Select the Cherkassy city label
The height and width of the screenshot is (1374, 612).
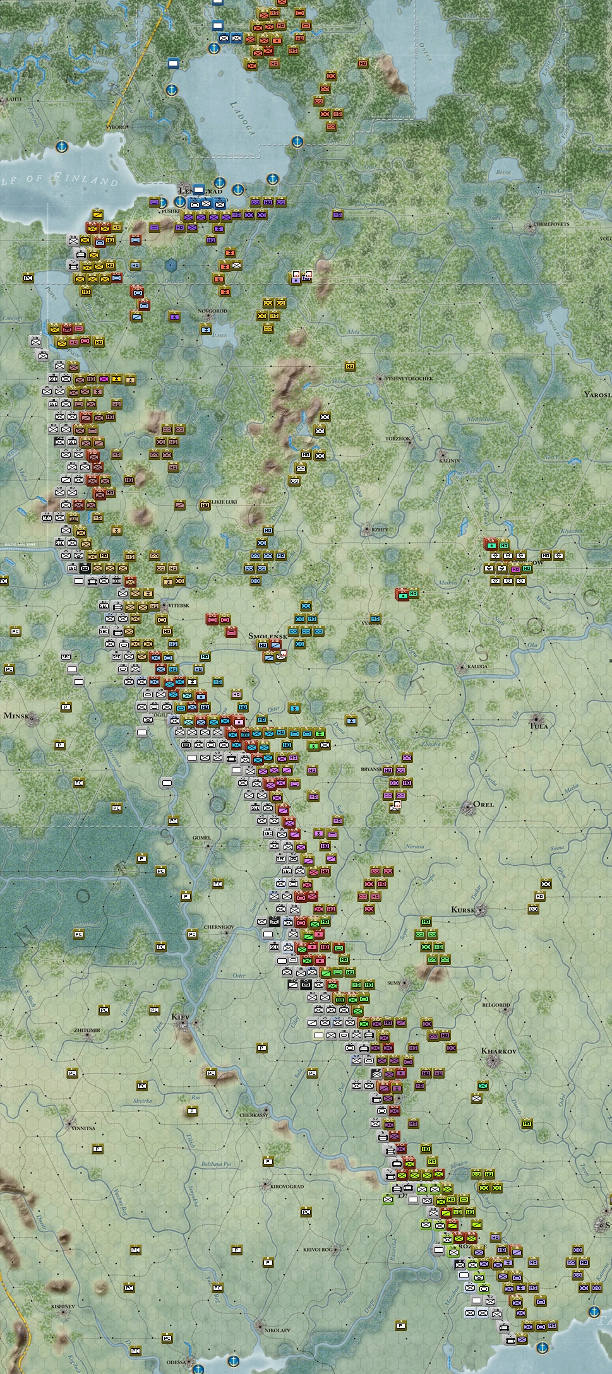coord(254,1115)
